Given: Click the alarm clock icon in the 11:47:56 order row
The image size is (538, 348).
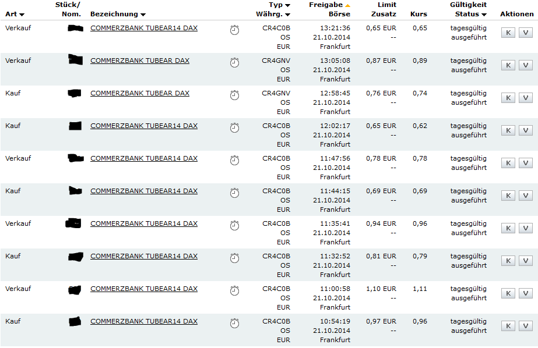Looking at the screenshot, I should tap(234, 160).
